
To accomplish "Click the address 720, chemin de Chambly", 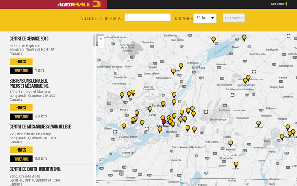I will coord(30,134).
